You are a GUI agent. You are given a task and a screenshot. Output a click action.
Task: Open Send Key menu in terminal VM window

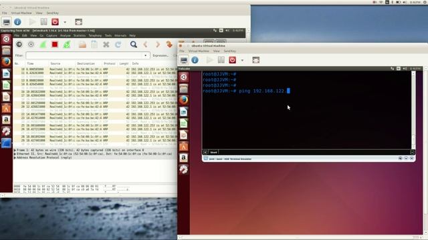(230, 51)
